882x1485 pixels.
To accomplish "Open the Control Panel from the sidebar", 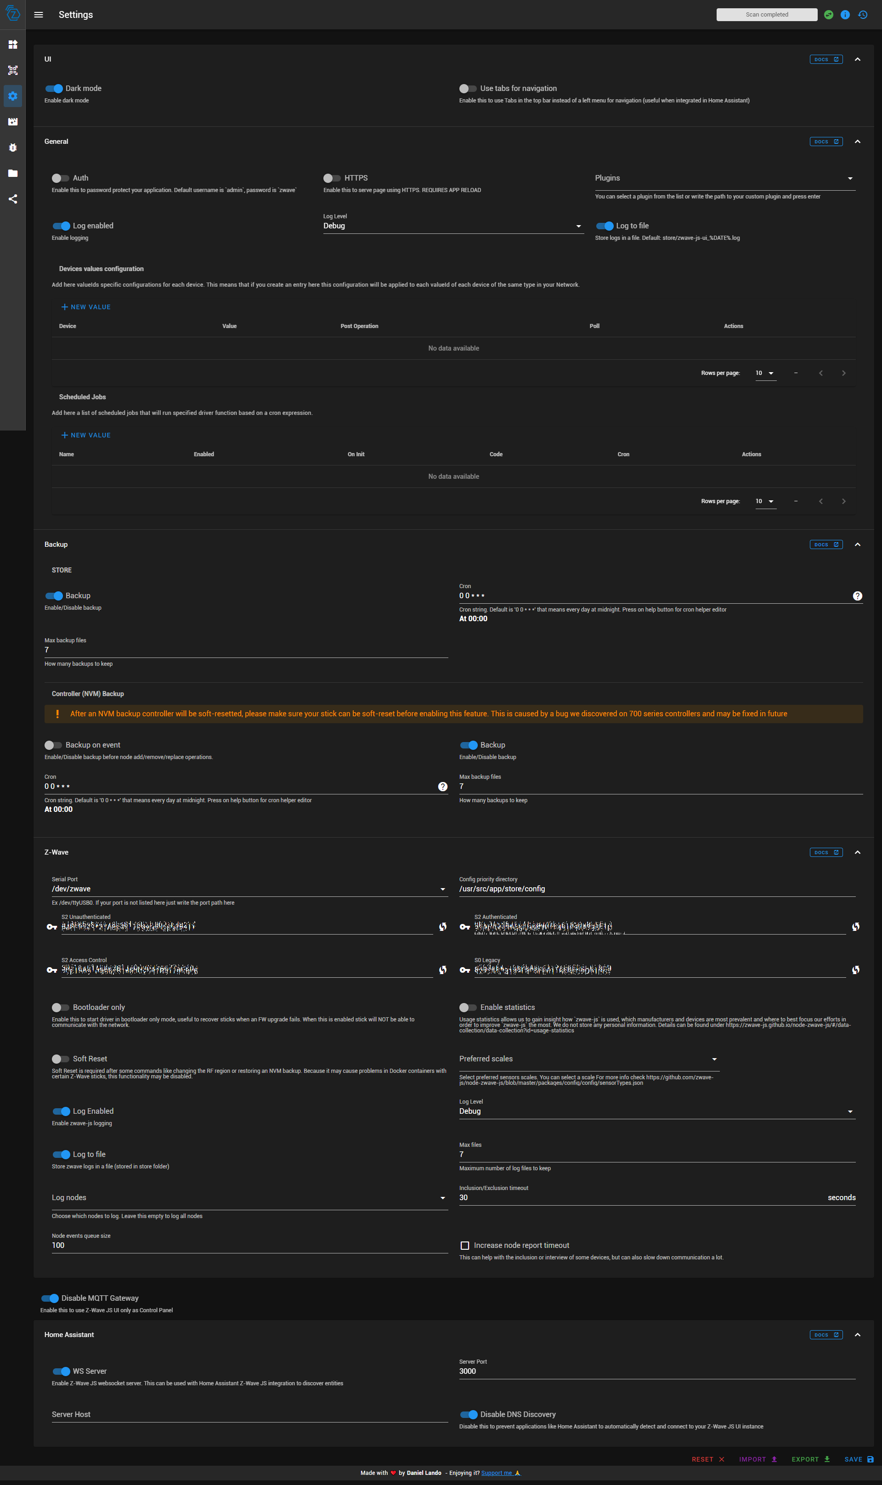I will pyautogui.click(x=12, y=44).
